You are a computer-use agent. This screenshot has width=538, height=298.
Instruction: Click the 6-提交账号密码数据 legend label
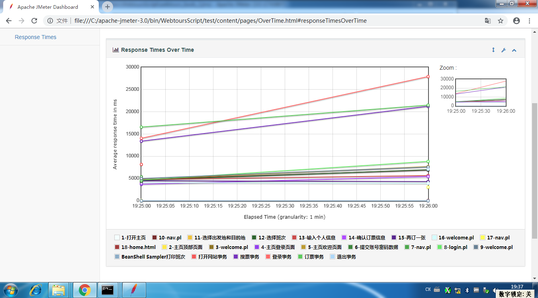click(x=376, y=247)
